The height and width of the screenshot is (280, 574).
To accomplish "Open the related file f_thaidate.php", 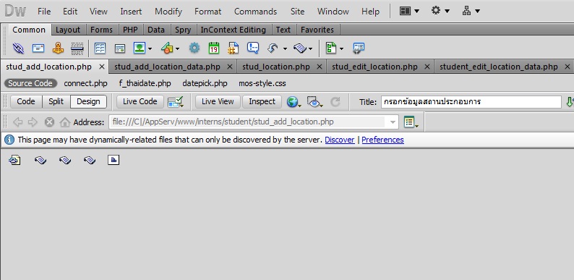I will (x=145, y=83).
